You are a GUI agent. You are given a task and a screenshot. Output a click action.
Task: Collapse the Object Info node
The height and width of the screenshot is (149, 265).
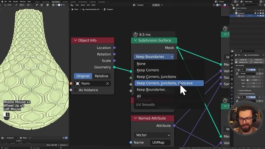[75, 41]
